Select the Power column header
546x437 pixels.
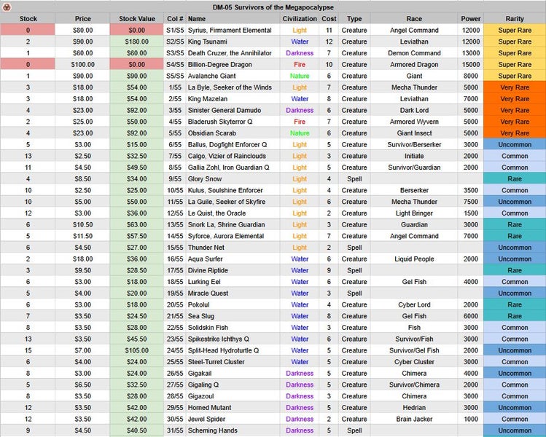[471, 19]
